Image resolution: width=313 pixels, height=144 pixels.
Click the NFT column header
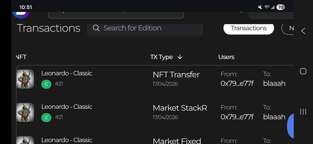(21, 57)
